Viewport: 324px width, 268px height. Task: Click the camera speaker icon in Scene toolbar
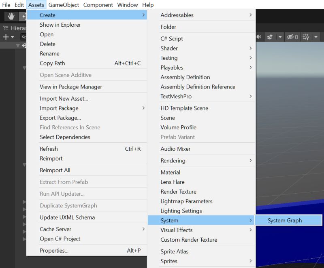[x=259, y=36]
